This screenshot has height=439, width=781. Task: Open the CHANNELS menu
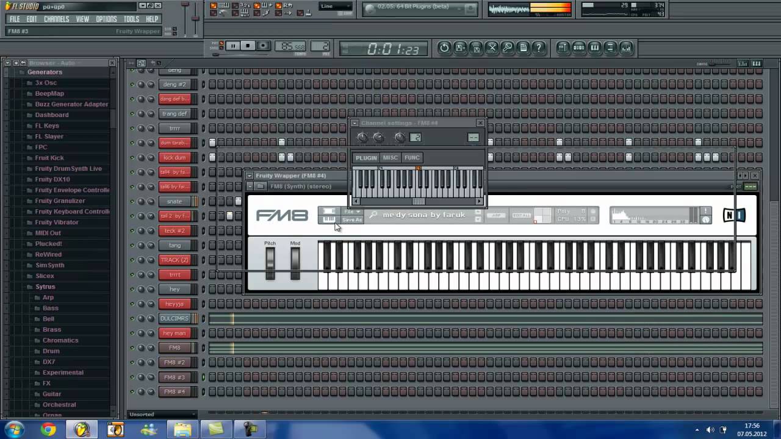57,19
